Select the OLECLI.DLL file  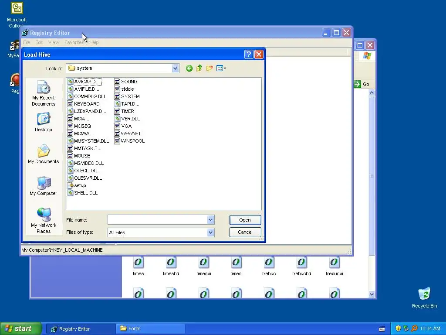[x=83, y=171]
